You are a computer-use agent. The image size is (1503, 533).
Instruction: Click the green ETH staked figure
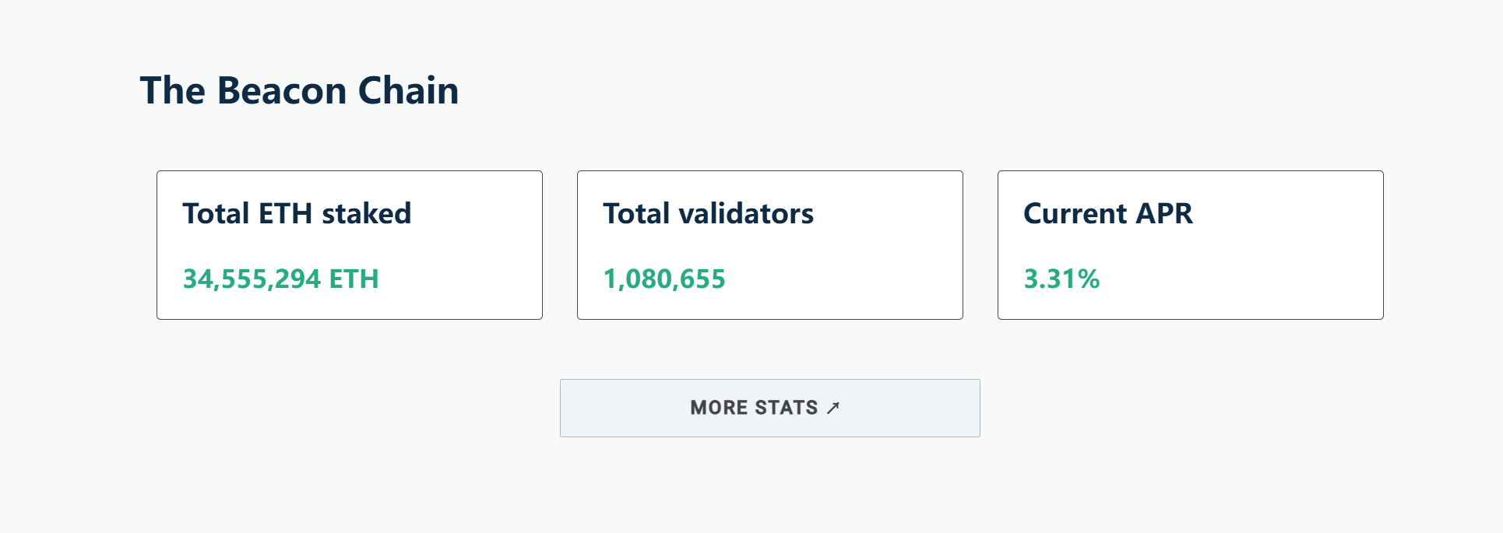281,279
